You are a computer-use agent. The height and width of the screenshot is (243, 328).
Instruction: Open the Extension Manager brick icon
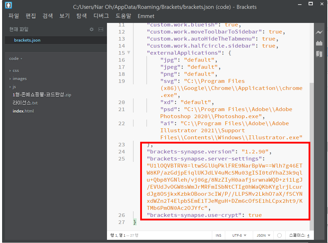[x=319, y=43]
